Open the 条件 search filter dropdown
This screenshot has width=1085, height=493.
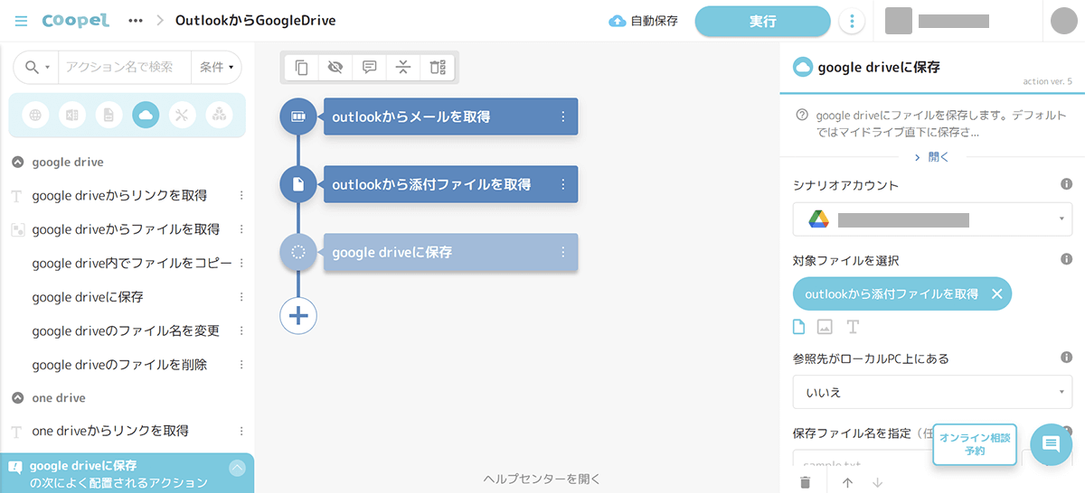point(216,67)
